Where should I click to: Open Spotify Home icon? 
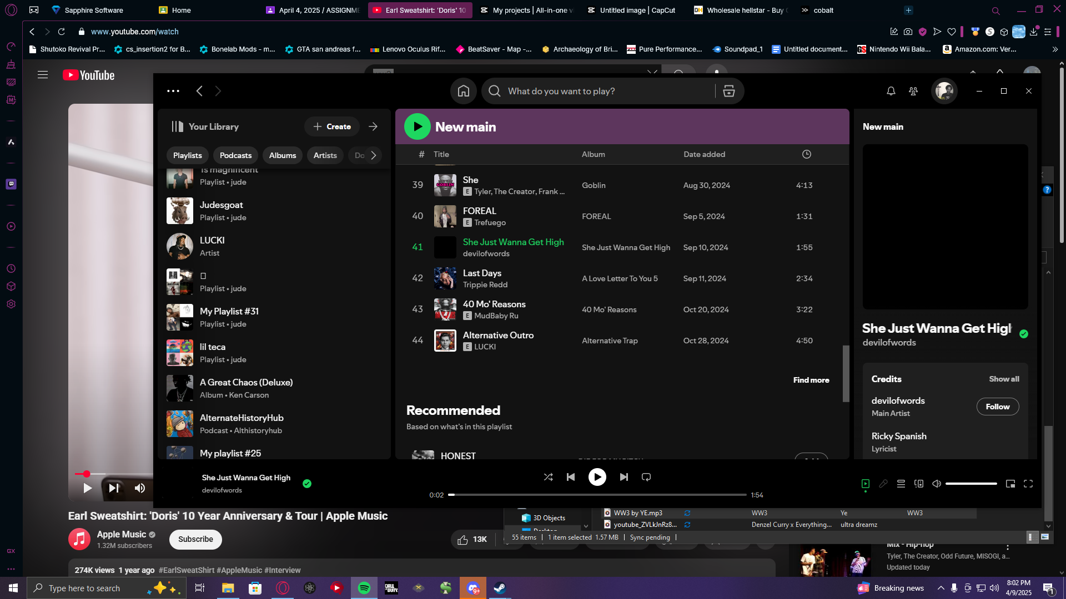(x=464, y=91)
